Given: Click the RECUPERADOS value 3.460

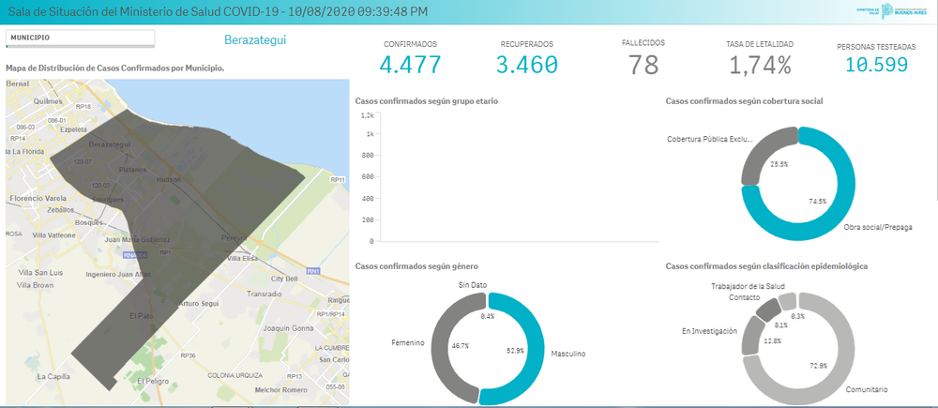Looking at the screenshot, I should (x=526, y=65).
